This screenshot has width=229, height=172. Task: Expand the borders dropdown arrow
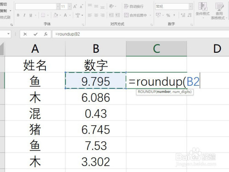48,15
